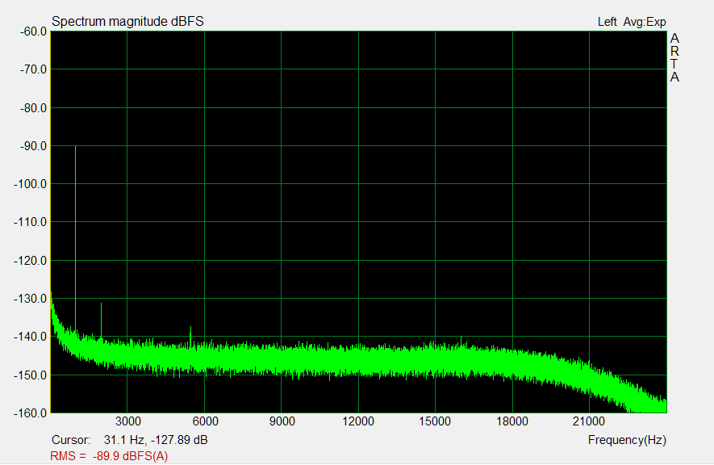Click the 15000 frequency axis label
This screenshot has height=465, width=714.
point(435,421)
